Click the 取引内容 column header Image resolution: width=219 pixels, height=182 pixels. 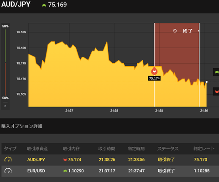71,149
